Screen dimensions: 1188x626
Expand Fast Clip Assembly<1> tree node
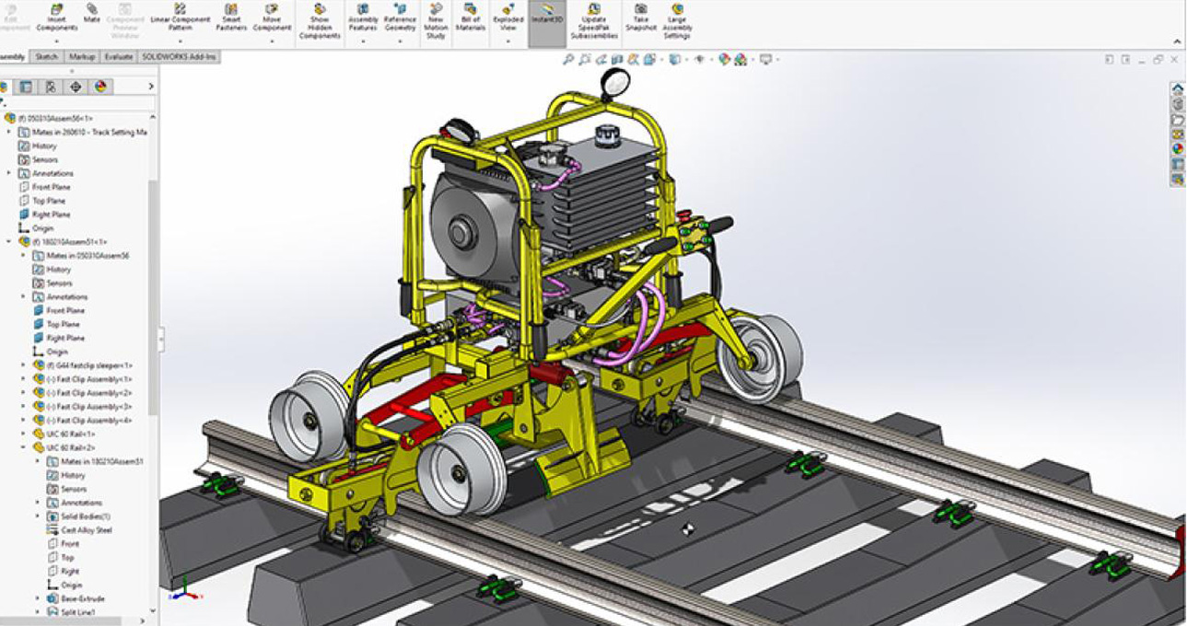[24, 378]
